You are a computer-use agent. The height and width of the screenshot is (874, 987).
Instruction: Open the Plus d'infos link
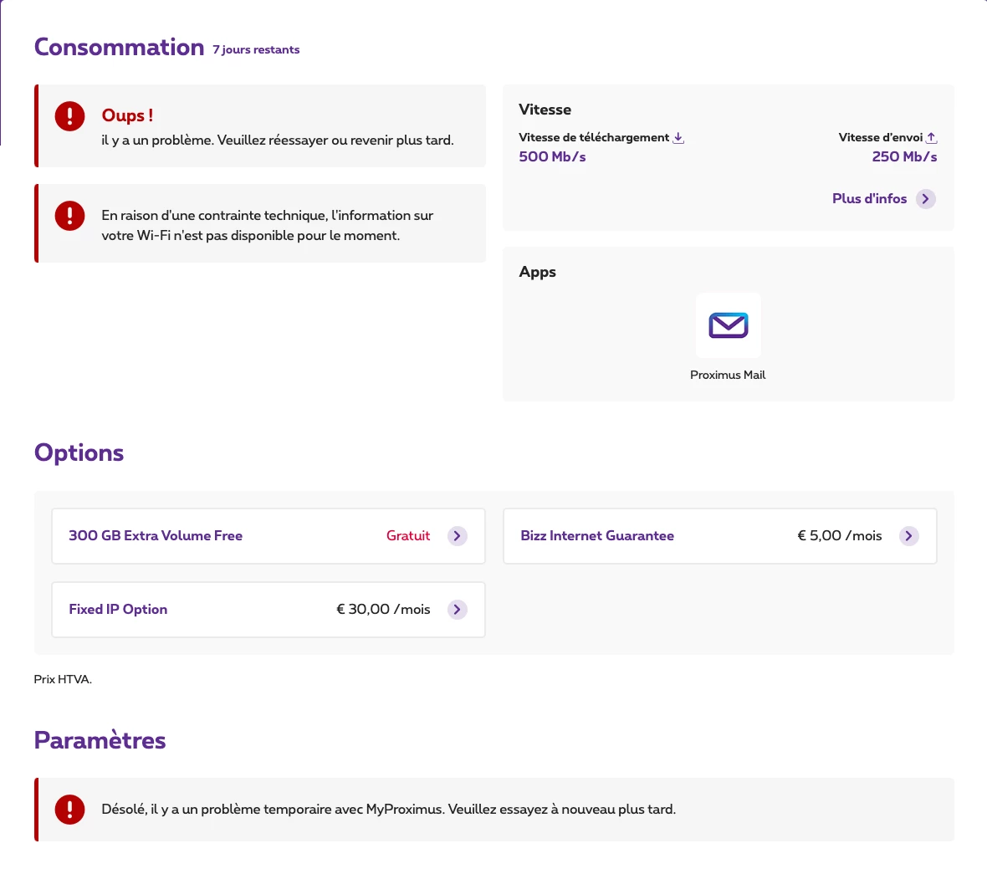(x=869, y=199)
